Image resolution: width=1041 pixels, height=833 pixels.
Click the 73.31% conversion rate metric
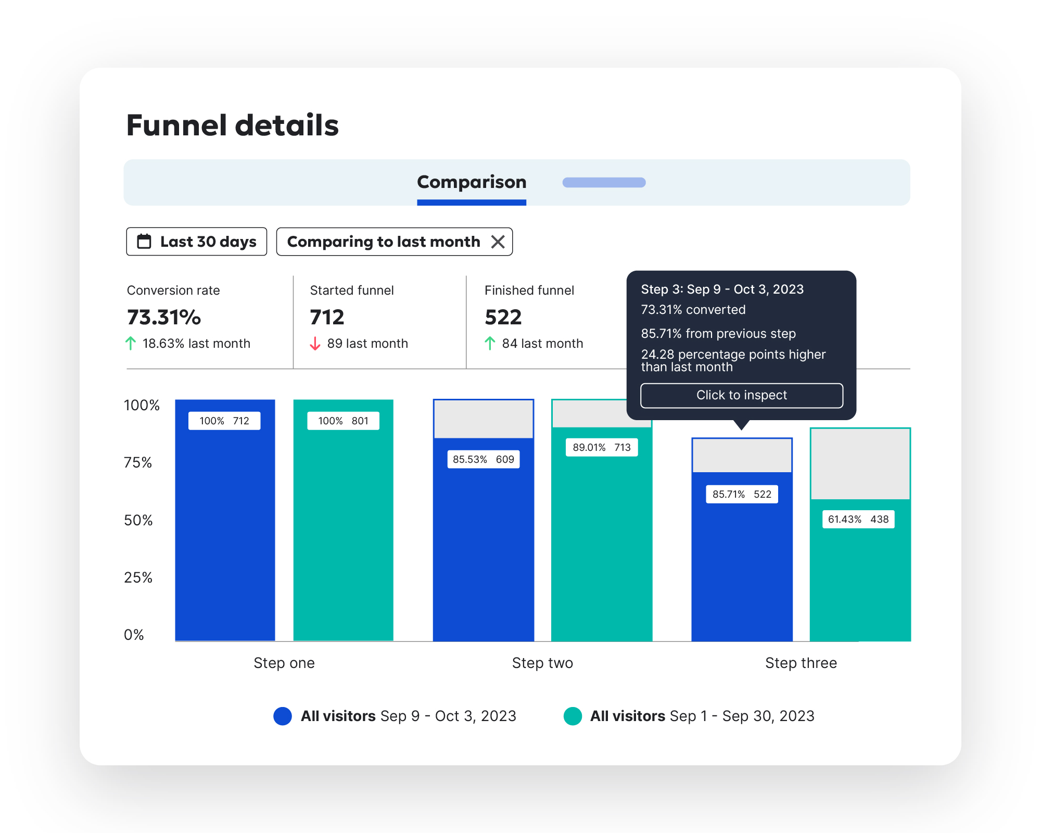pyautogui.click(x=163, y=317)
